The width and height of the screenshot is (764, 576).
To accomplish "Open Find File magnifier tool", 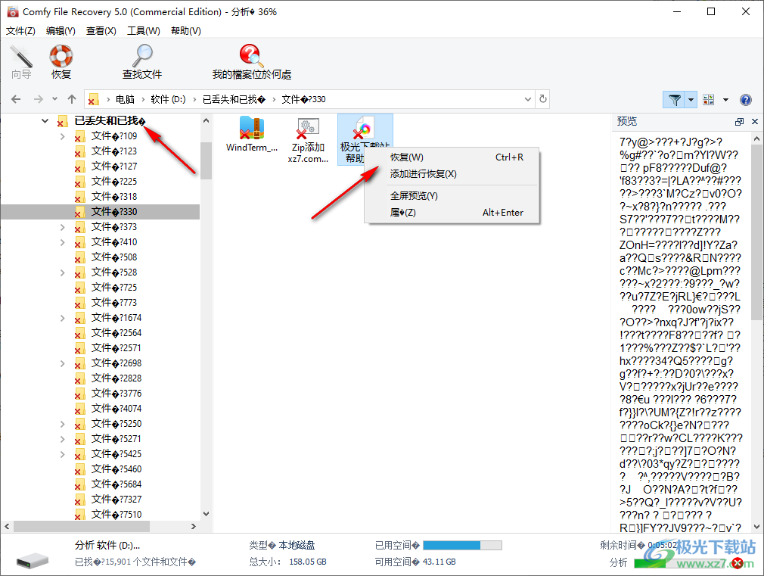I will (x=142, y=62).
